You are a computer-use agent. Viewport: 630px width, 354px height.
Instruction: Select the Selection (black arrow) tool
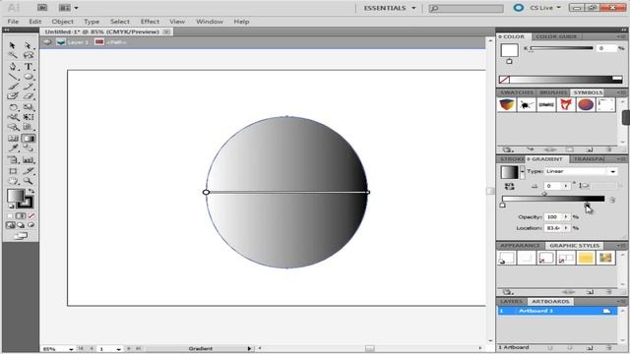13,45
